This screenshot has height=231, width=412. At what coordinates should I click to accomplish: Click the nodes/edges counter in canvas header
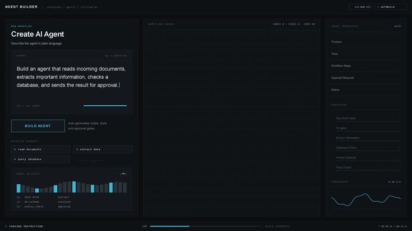tap(294, 24)
